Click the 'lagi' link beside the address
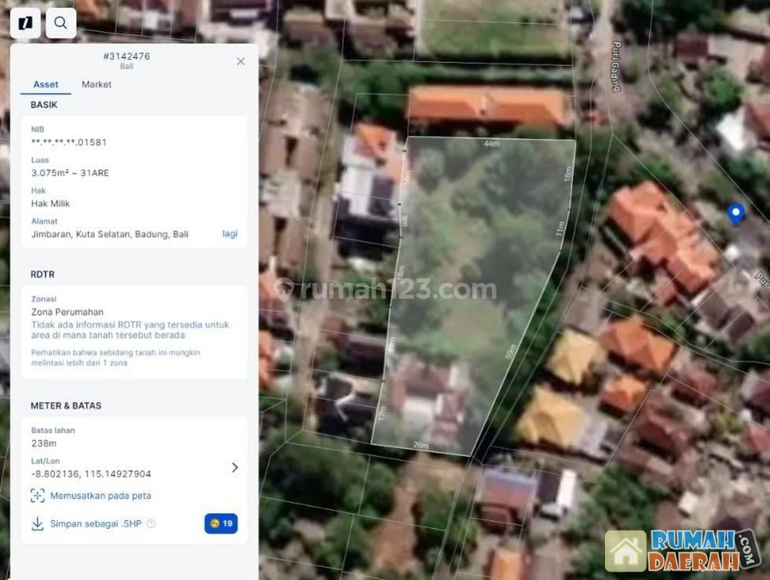Screen dimensions: 770x580 point(229,234)
